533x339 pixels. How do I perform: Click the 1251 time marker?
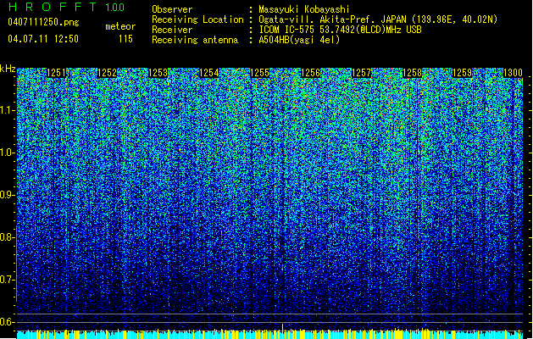click(56, 73)
